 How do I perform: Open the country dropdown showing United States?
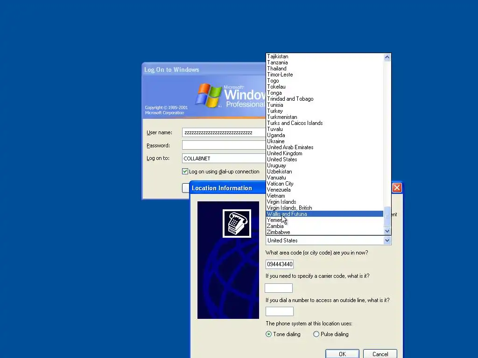pos(387,241)
